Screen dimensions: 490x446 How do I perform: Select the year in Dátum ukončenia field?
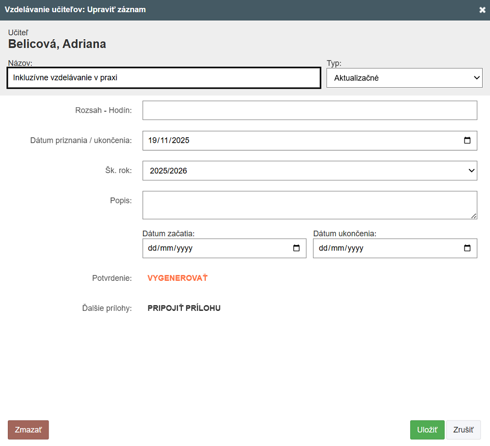(x=355, y=248)
